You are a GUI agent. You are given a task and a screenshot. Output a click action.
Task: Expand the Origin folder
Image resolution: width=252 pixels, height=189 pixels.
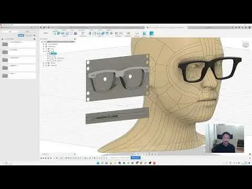click(x=44, y=49)
